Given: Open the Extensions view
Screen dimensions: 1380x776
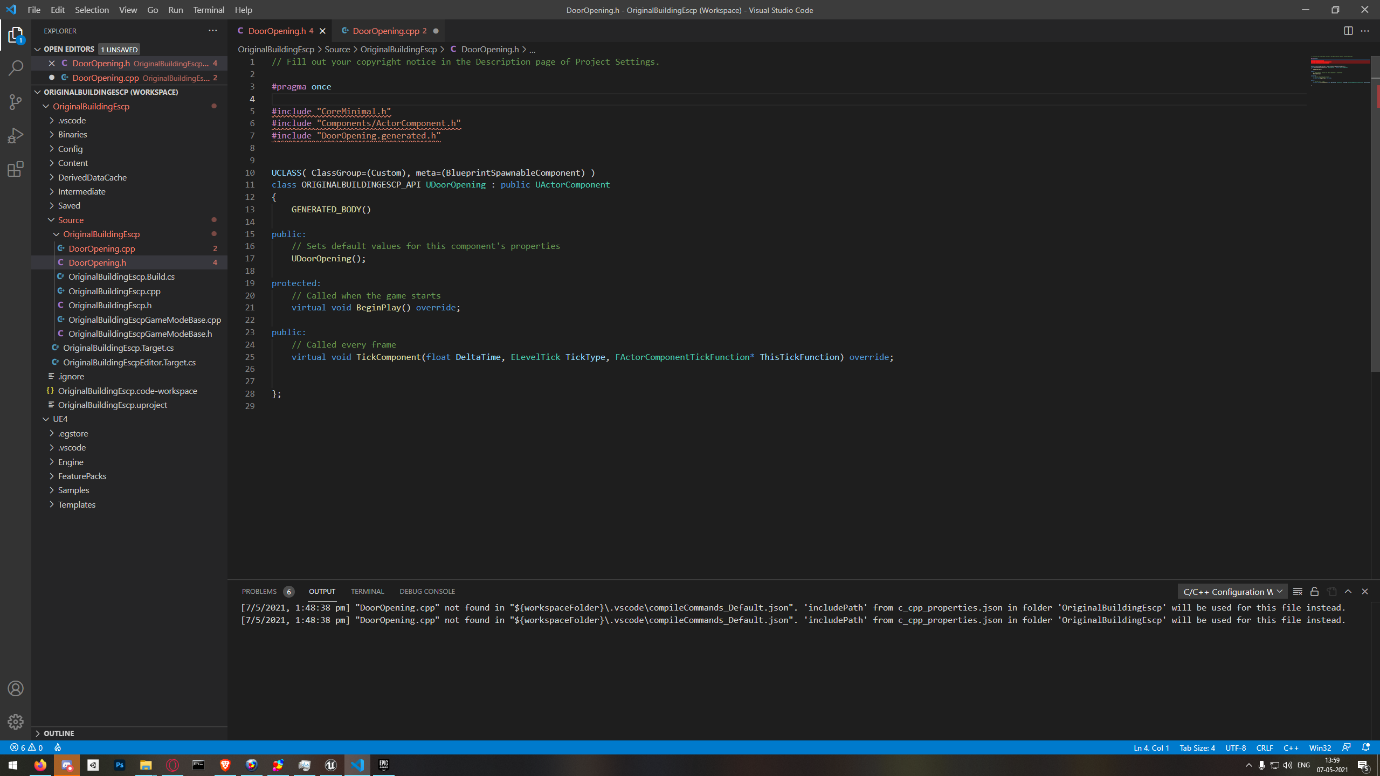Looking at the screenshot, I should coord(16,169).
